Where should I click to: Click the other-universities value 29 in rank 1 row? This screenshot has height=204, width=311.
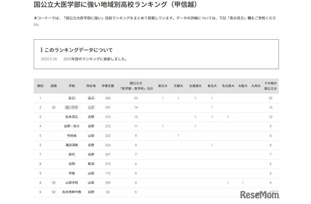(270, 98)
